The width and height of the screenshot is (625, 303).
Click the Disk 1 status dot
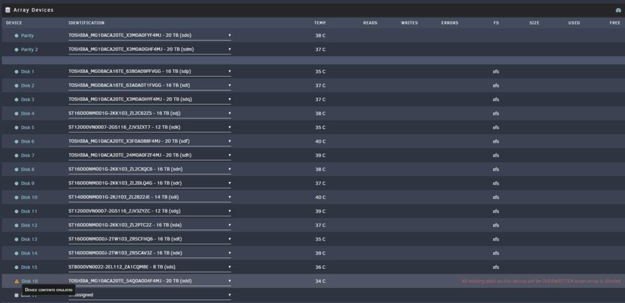click(16, 72)
